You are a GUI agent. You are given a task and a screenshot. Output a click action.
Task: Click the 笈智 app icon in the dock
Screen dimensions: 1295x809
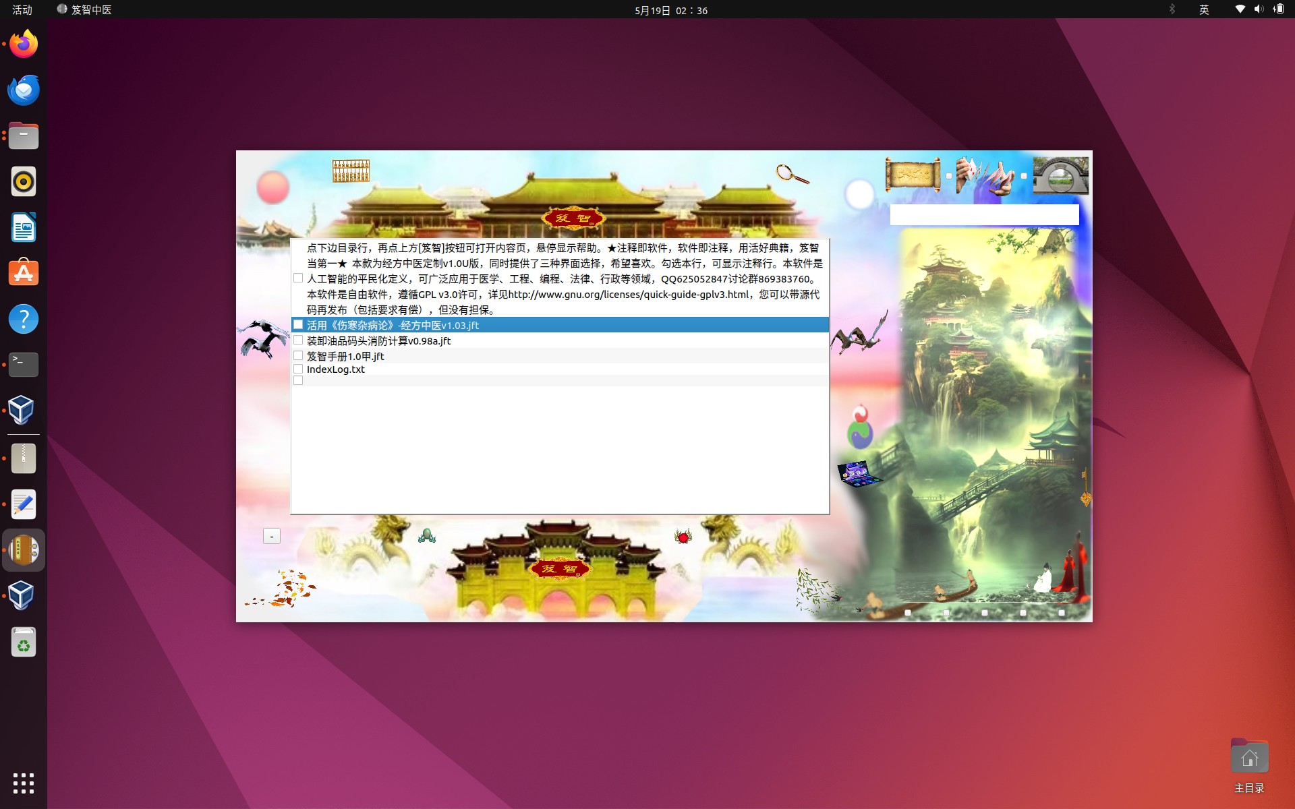pos(24,550)
